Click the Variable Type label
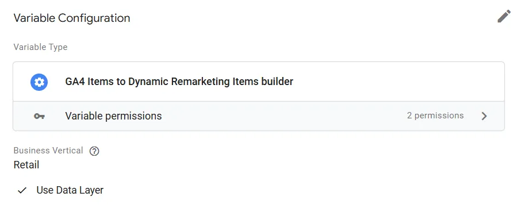518x208 pixels. pos(40,47)
